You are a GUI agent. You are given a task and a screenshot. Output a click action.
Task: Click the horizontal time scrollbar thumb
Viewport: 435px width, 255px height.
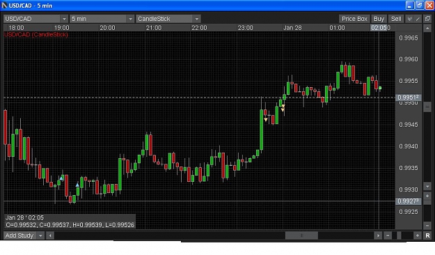[x=301, y=235]
